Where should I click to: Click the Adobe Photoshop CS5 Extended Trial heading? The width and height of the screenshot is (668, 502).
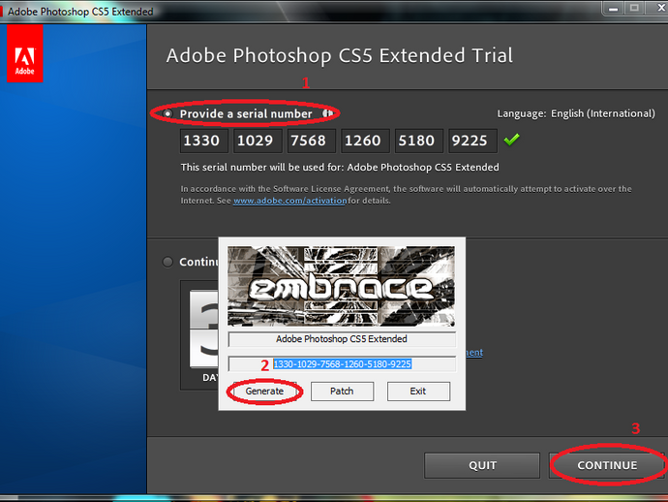(x=340, y=55)
